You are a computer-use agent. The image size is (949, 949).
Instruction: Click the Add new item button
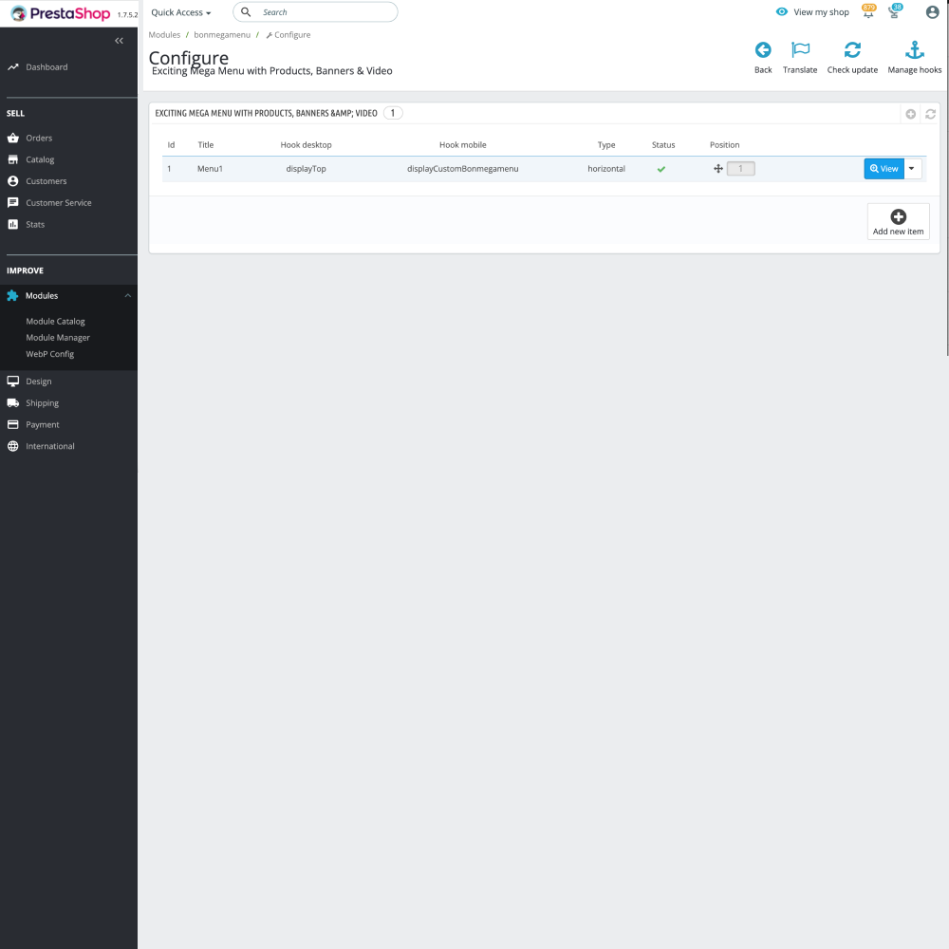tap(898, 221)
